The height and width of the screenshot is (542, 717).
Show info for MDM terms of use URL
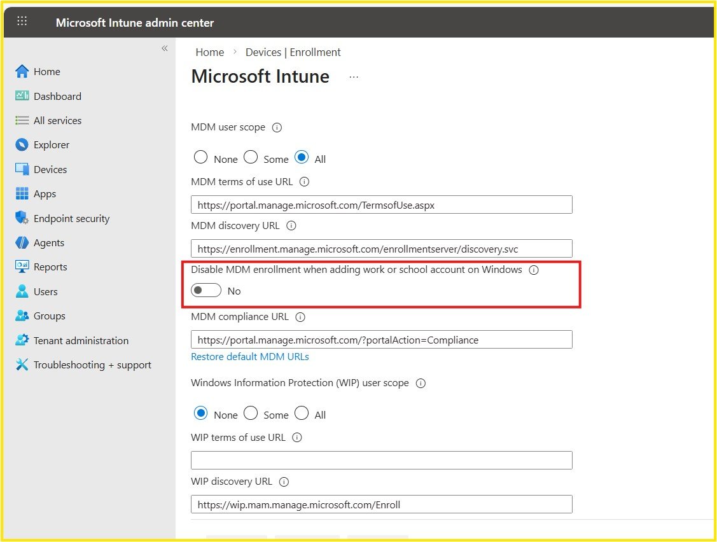click(304, 181)
